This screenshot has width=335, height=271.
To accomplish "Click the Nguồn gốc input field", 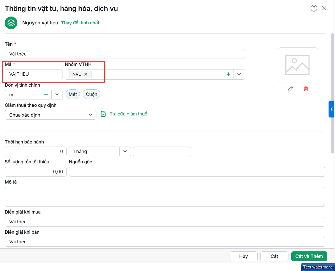I will click(197, 172).
